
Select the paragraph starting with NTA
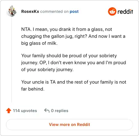coord(73,36)
